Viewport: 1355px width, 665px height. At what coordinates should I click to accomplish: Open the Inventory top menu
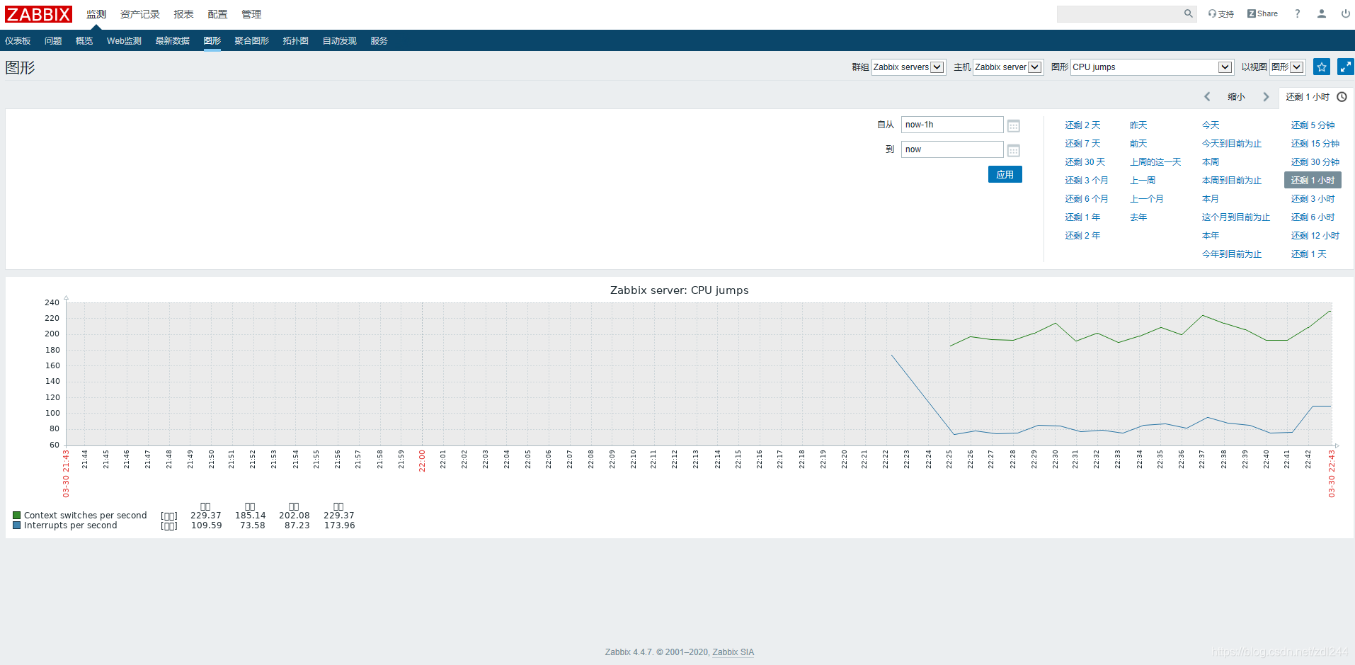click(x=140, y=14)
